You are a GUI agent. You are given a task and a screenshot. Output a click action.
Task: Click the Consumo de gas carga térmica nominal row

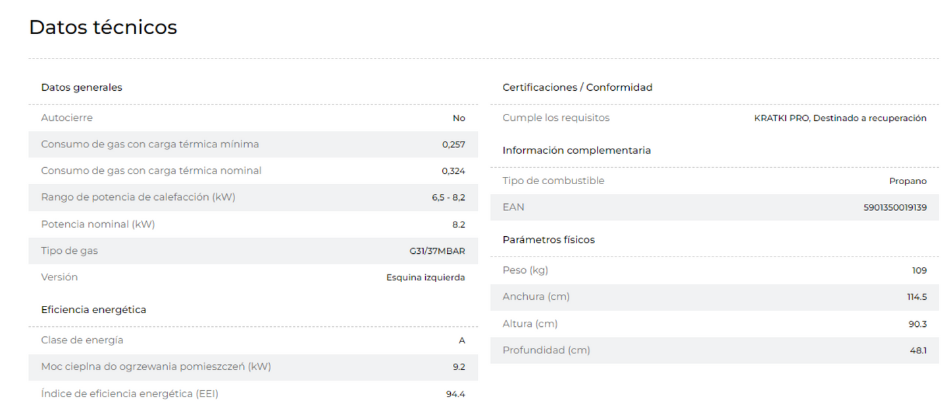pyautogui.click(x=253, y=171)
